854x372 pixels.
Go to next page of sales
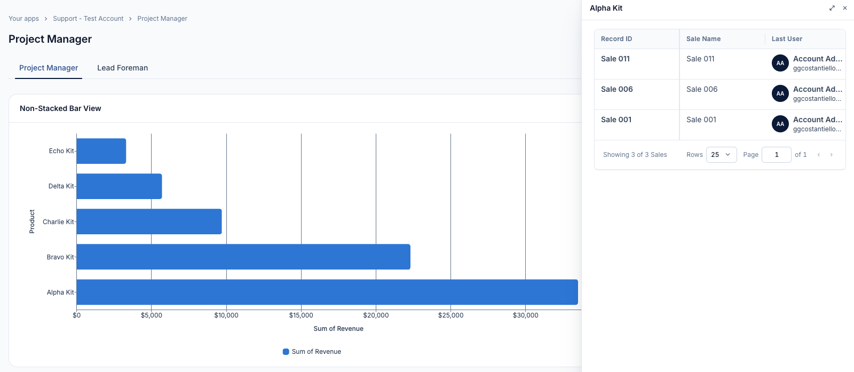(831, 155)
